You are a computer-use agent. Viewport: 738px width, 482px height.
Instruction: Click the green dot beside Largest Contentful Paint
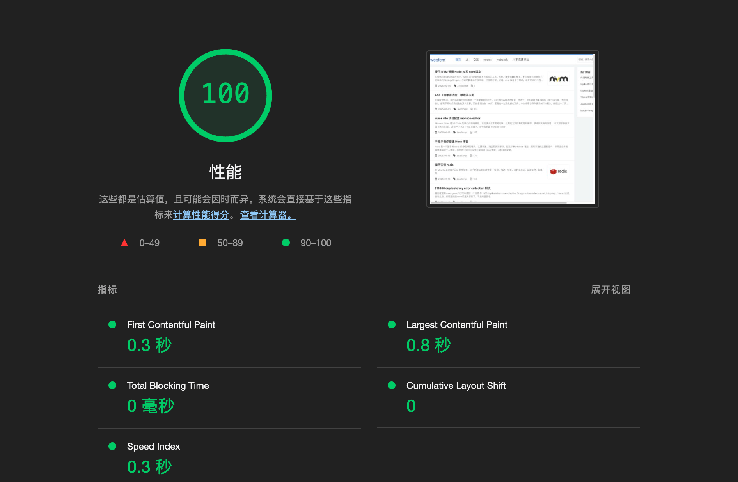click(392, 324)
